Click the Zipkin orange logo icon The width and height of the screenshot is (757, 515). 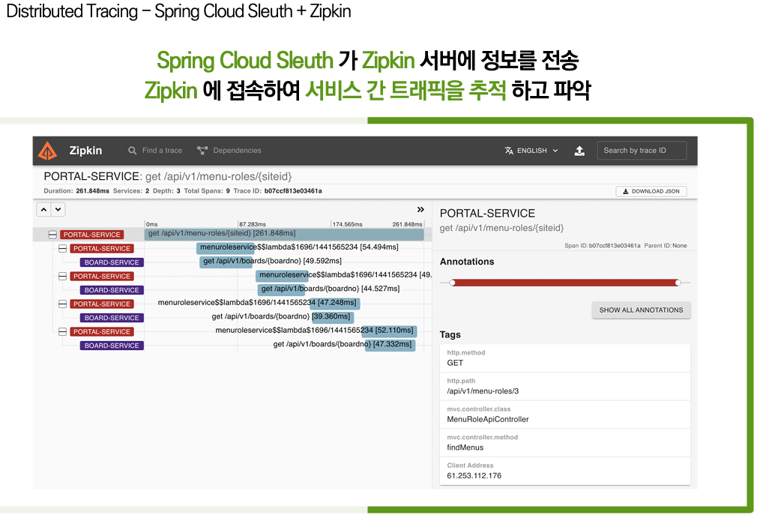pos(47,151)
